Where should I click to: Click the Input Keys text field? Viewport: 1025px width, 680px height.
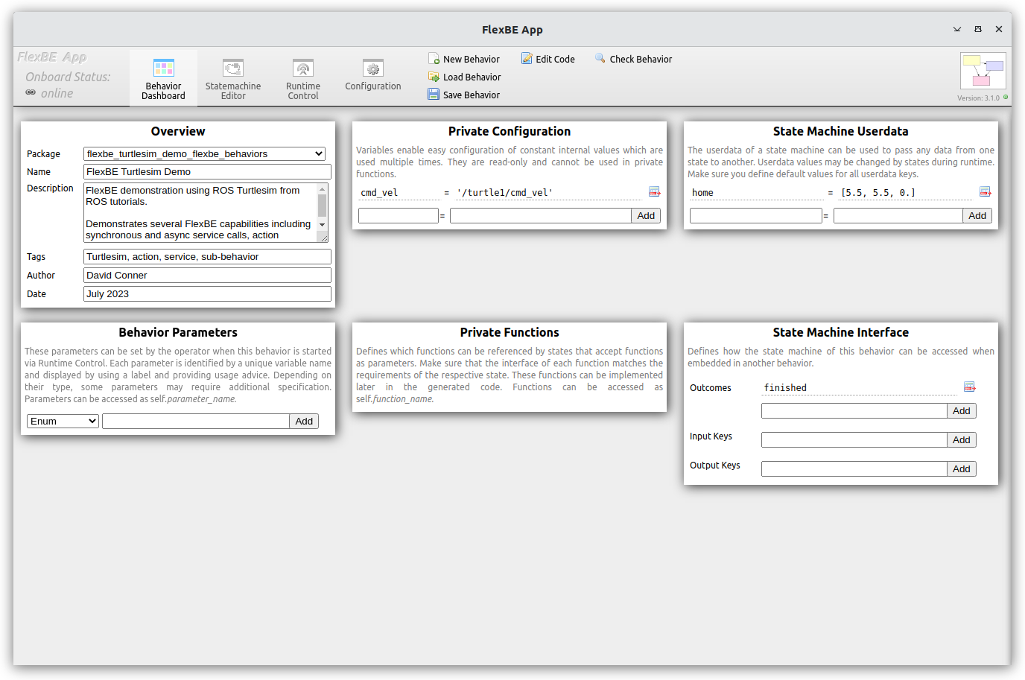pyautogui.click(x=854, y=439)
